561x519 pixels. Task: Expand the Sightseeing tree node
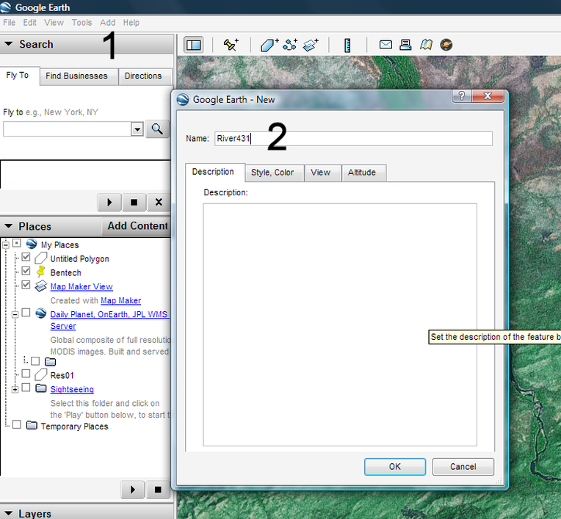pos(15,390)
